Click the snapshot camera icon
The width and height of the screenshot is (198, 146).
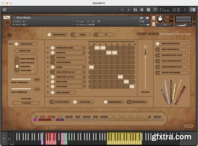(x=141, y=18)
